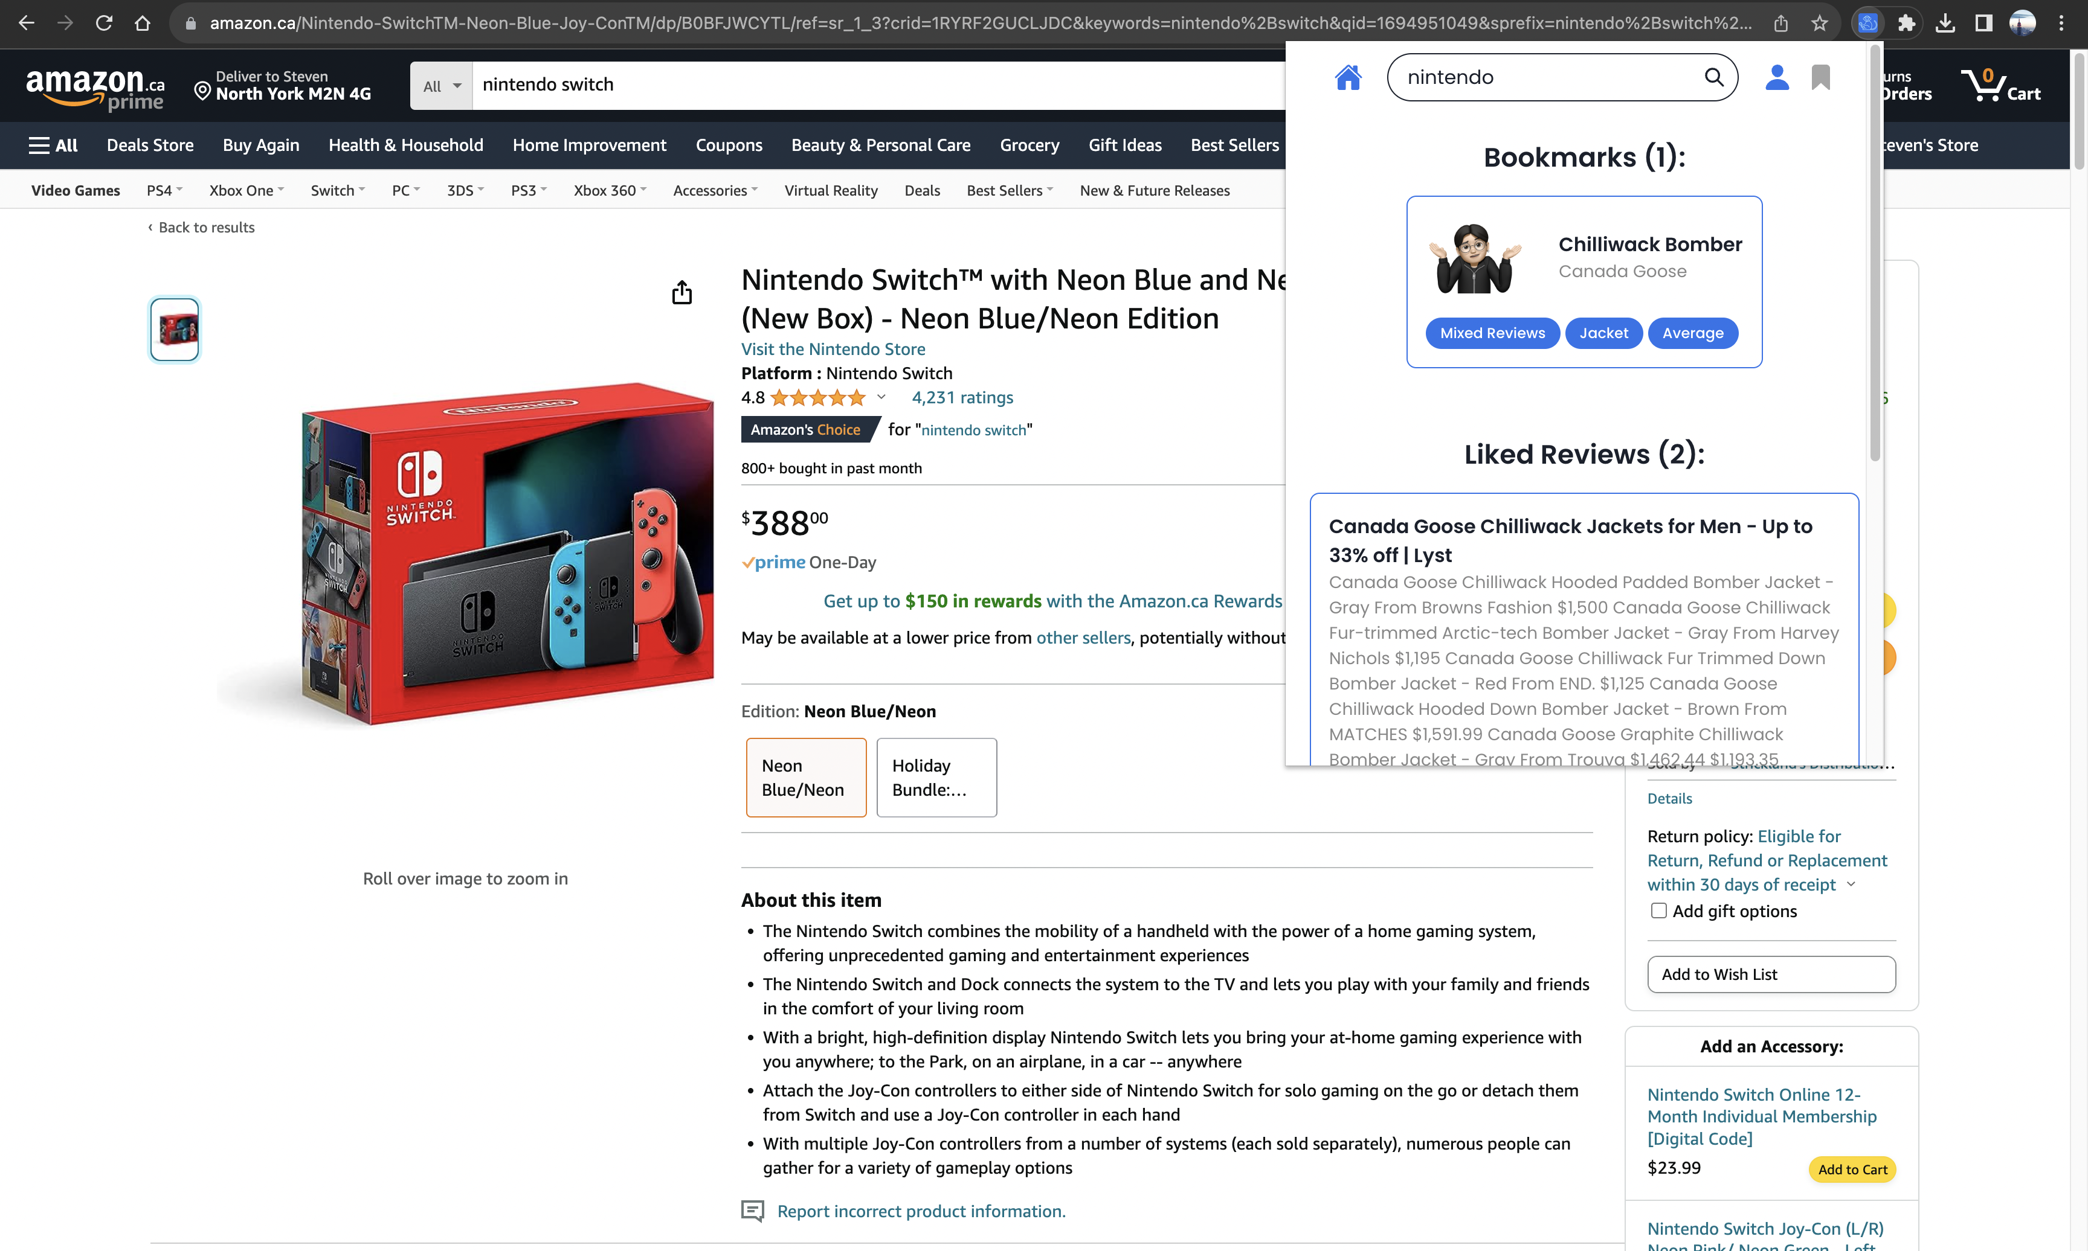Visit the Nintendo Store link
Screen dimensions: 2088x1251
coord(833,349)
